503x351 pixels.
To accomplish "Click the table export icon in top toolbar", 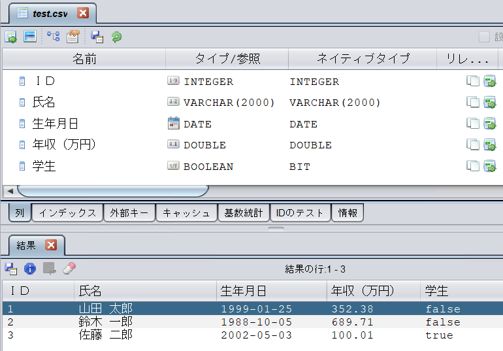I will click(x=10, y=37).
